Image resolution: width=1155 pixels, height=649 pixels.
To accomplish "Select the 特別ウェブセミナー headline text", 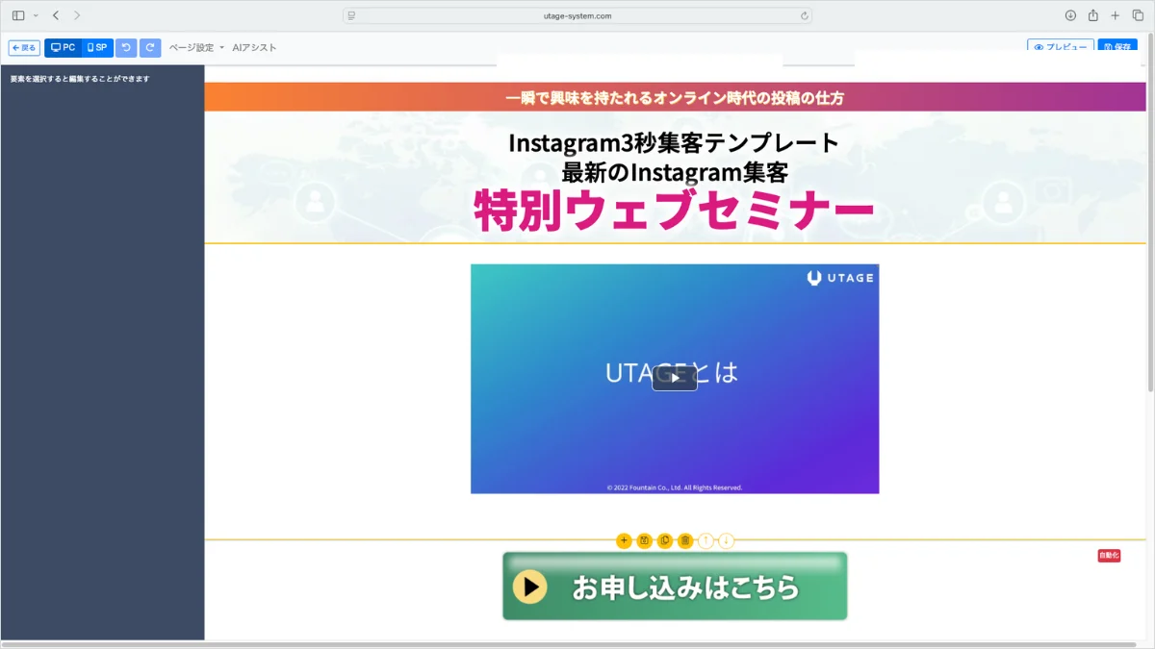I will click(x=675, y=212).
